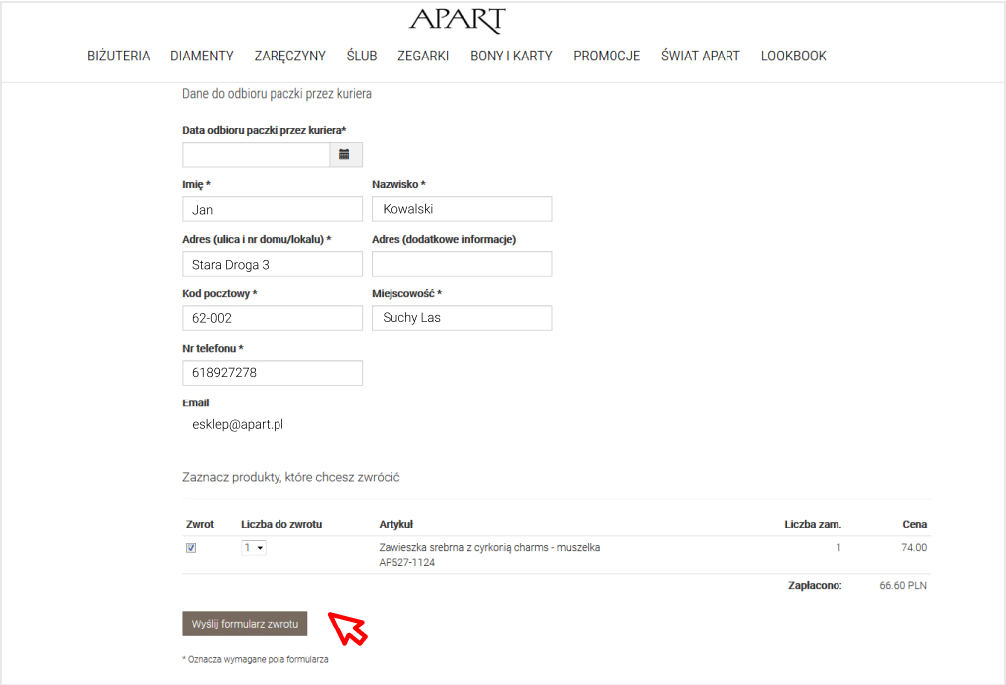Click the empty additional address information field
The width and height of the screenshot is (1006, 685).
tap(462, 264)
